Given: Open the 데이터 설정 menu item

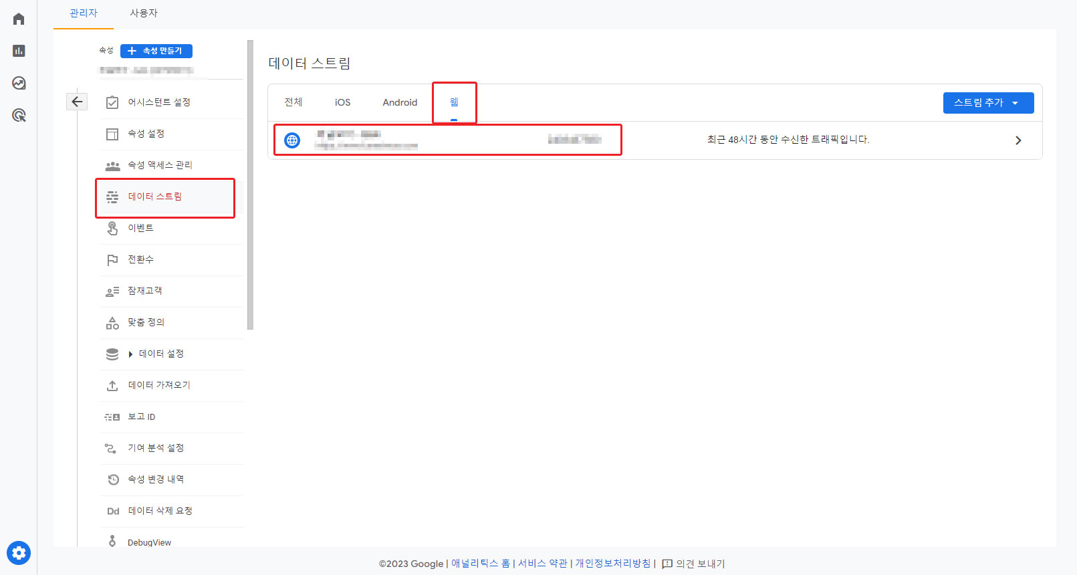Looking at the screenshot, I should [171, 354].
